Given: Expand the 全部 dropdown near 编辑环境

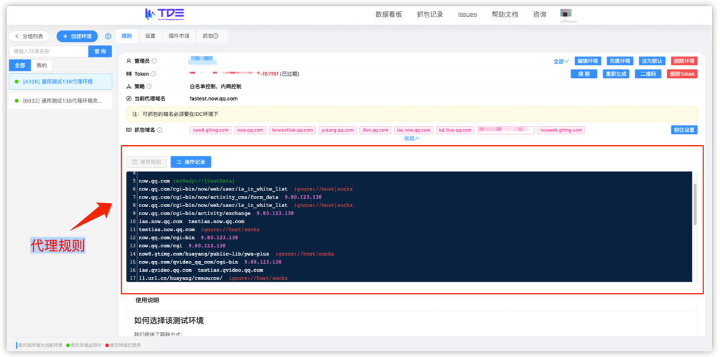Looking at the screenshot, I should tap(561, 61).
